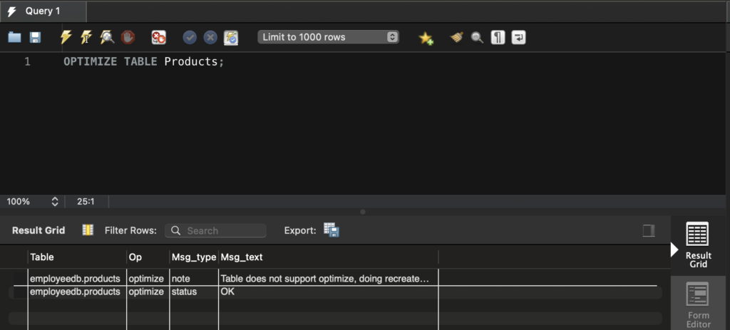Toggle word wrap in editor

(518, 38)
